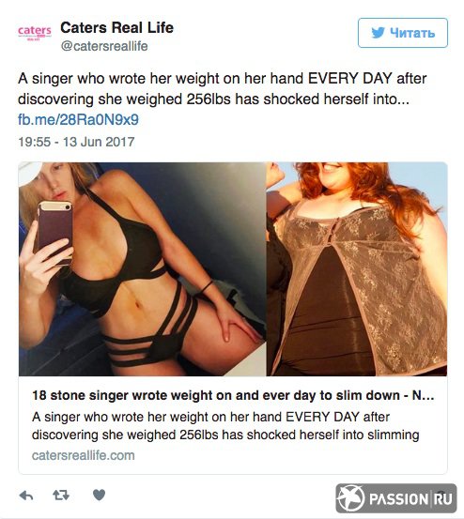Click the Passion.ru watermark logo

point(396,498)
